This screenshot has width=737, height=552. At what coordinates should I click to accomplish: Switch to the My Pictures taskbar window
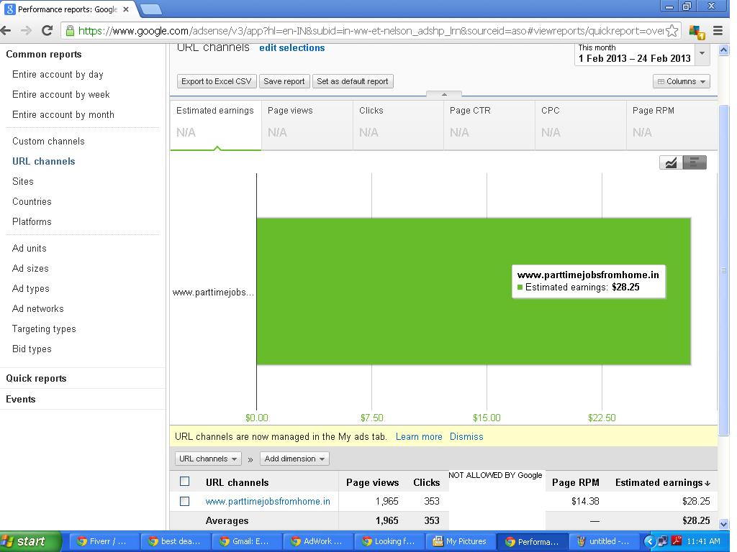[x=460, y=541]
